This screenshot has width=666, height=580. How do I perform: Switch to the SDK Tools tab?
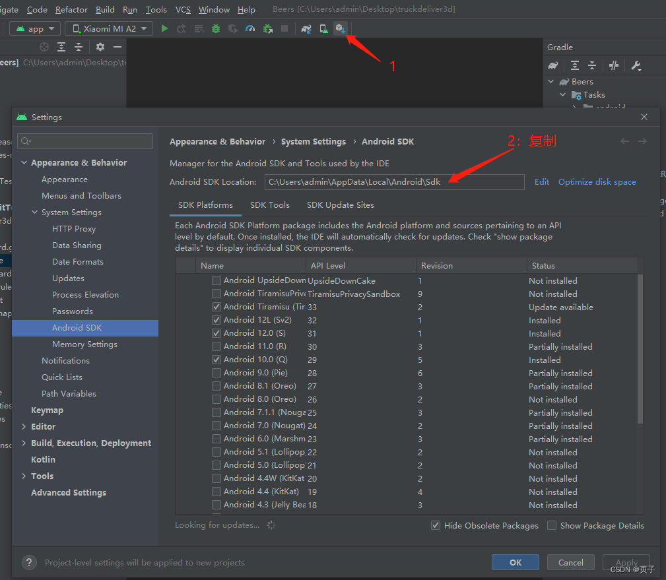coord(270,205)
